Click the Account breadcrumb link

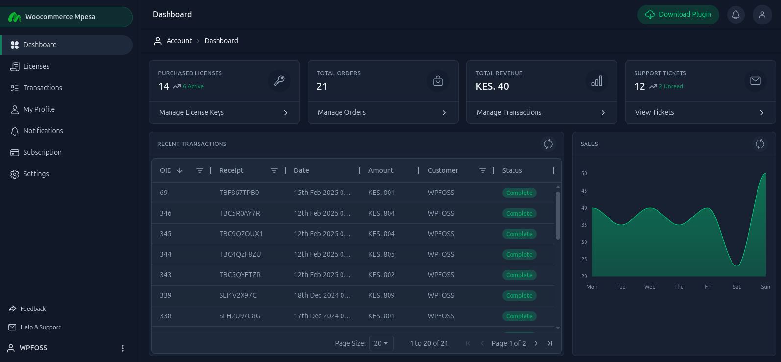pyautogui.click(x=179, y=41)
